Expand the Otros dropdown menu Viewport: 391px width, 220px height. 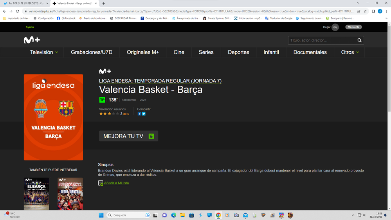tap(350, 52)
